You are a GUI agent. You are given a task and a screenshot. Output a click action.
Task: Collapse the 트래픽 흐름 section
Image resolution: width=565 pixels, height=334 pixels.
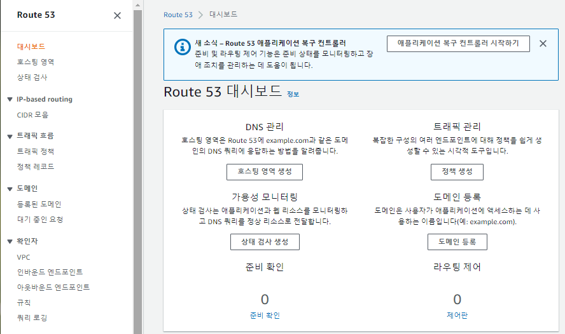(10, 137)
